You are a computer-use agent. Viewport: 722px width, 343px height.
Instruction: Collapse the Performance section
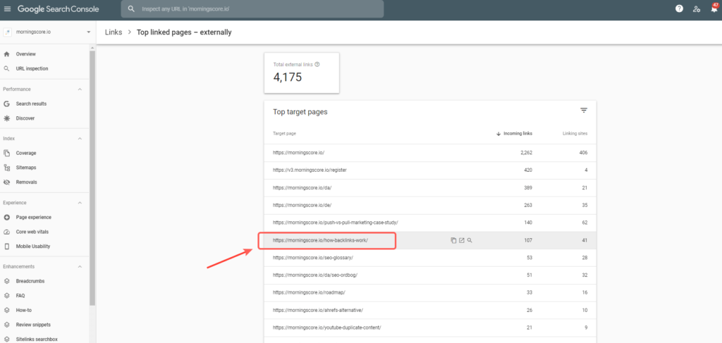tap(80, 89)
